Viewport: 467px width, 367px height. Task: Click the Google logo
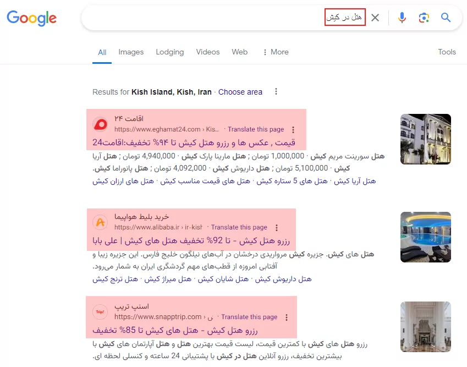click(31, 18)
